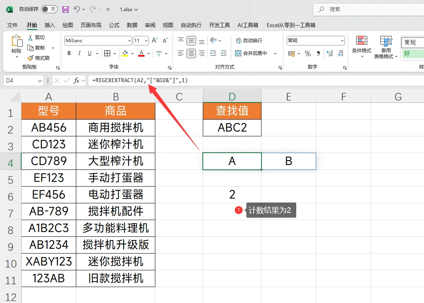Toggle underline formatting
Screen dimensions: 424x303
(x=89, y=53)
